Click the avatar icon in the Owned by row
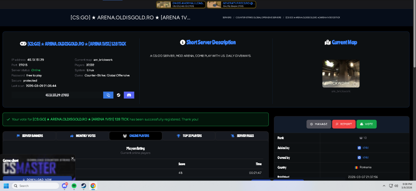Screen dimensions: 416x191 click(x=359, y=157)
